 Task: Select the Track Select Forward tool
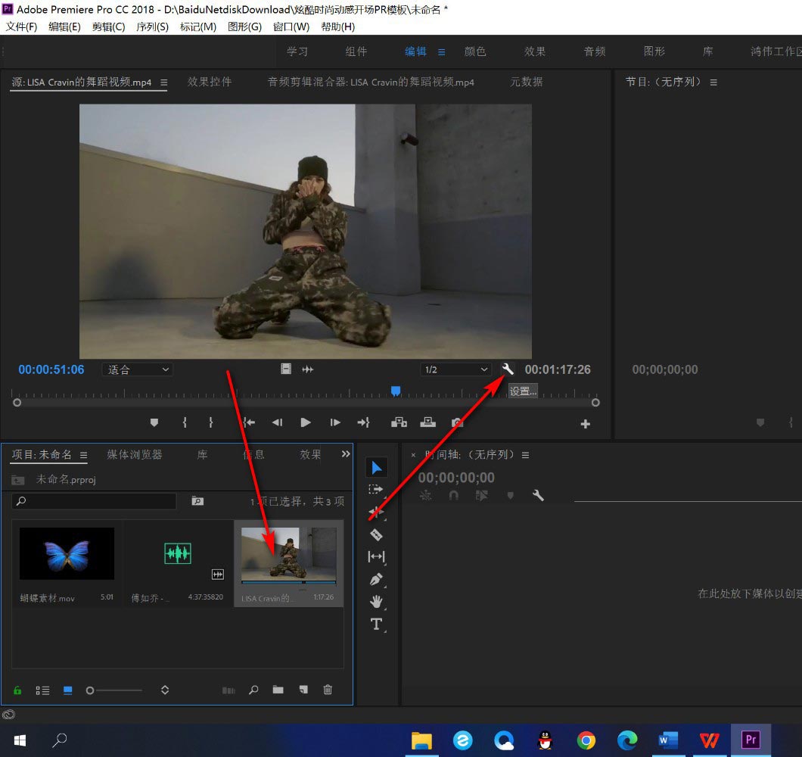(376, 490)
